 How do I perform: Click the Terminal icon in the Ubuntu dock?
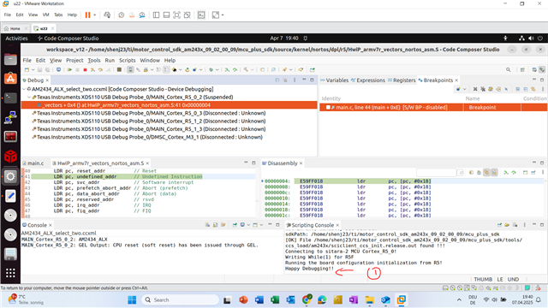tap(10, 98)
